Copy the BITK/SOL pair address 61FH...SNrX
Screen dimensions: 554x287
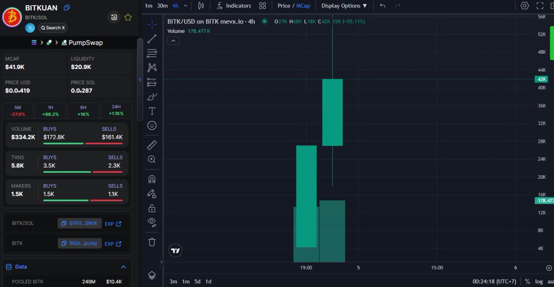click(79, 223)
